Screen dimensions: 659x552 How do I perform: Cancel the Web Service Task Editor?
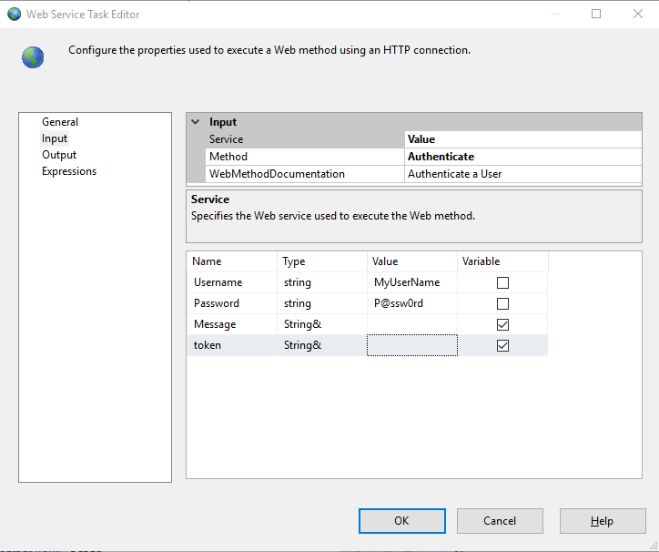tap(500, 521)
